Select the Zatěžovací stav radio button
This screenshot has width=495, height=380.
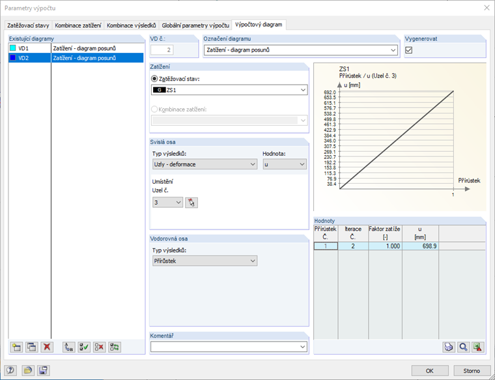pos(154,79)
